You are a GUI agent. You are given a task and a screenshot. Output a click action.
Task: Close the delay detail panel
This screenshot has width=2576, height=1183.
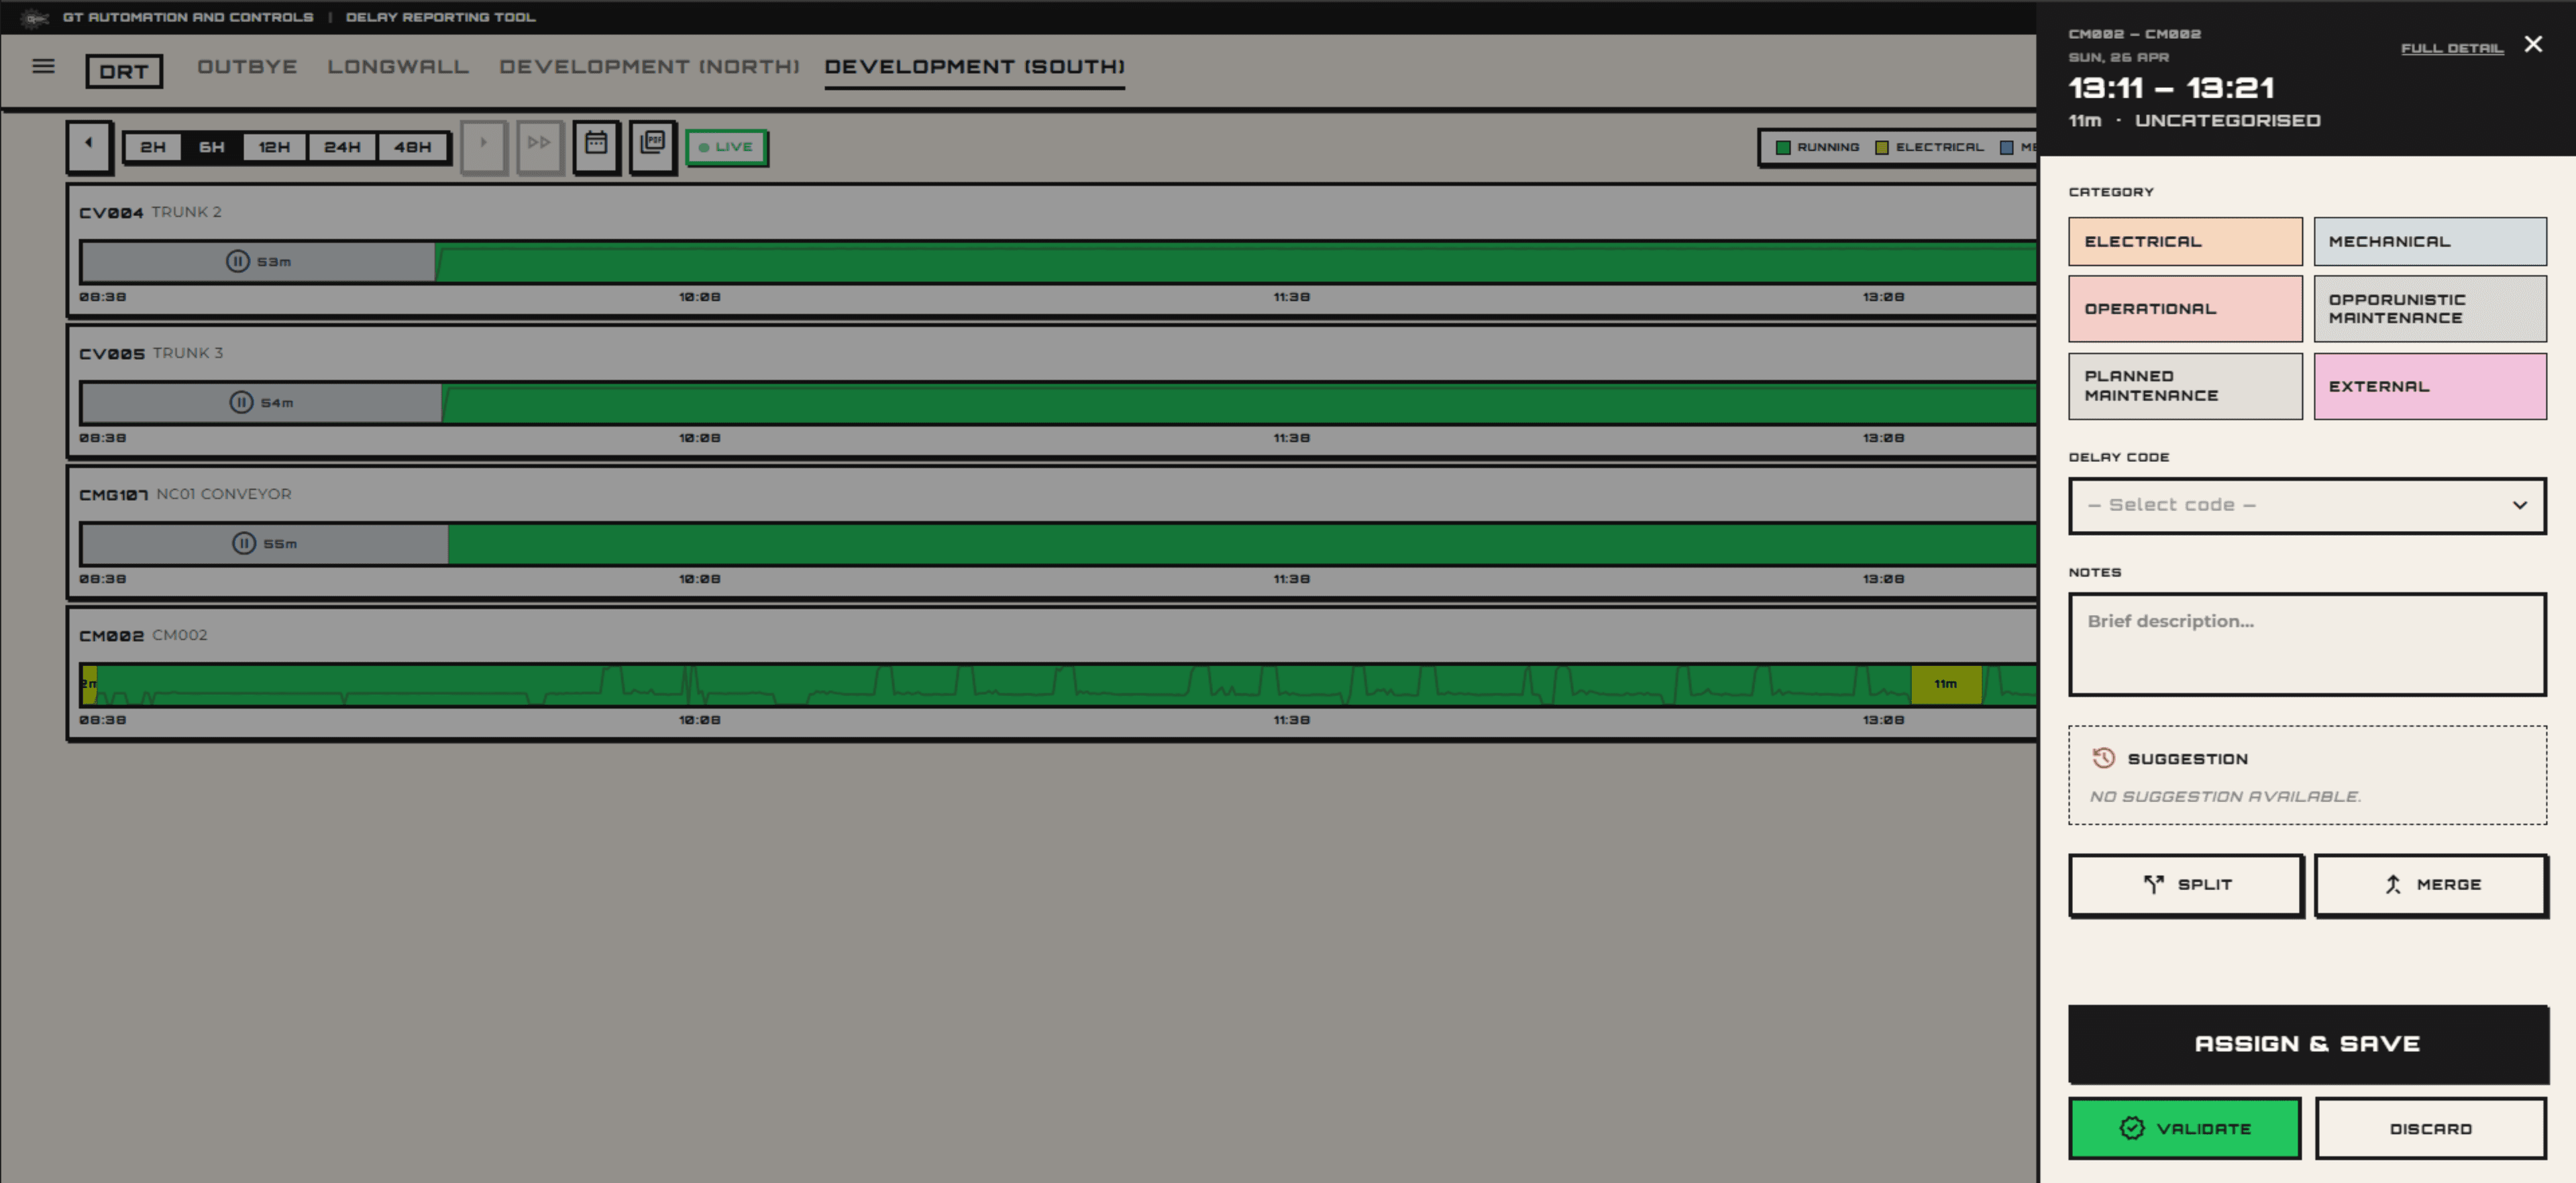(x=2533, y=44)
